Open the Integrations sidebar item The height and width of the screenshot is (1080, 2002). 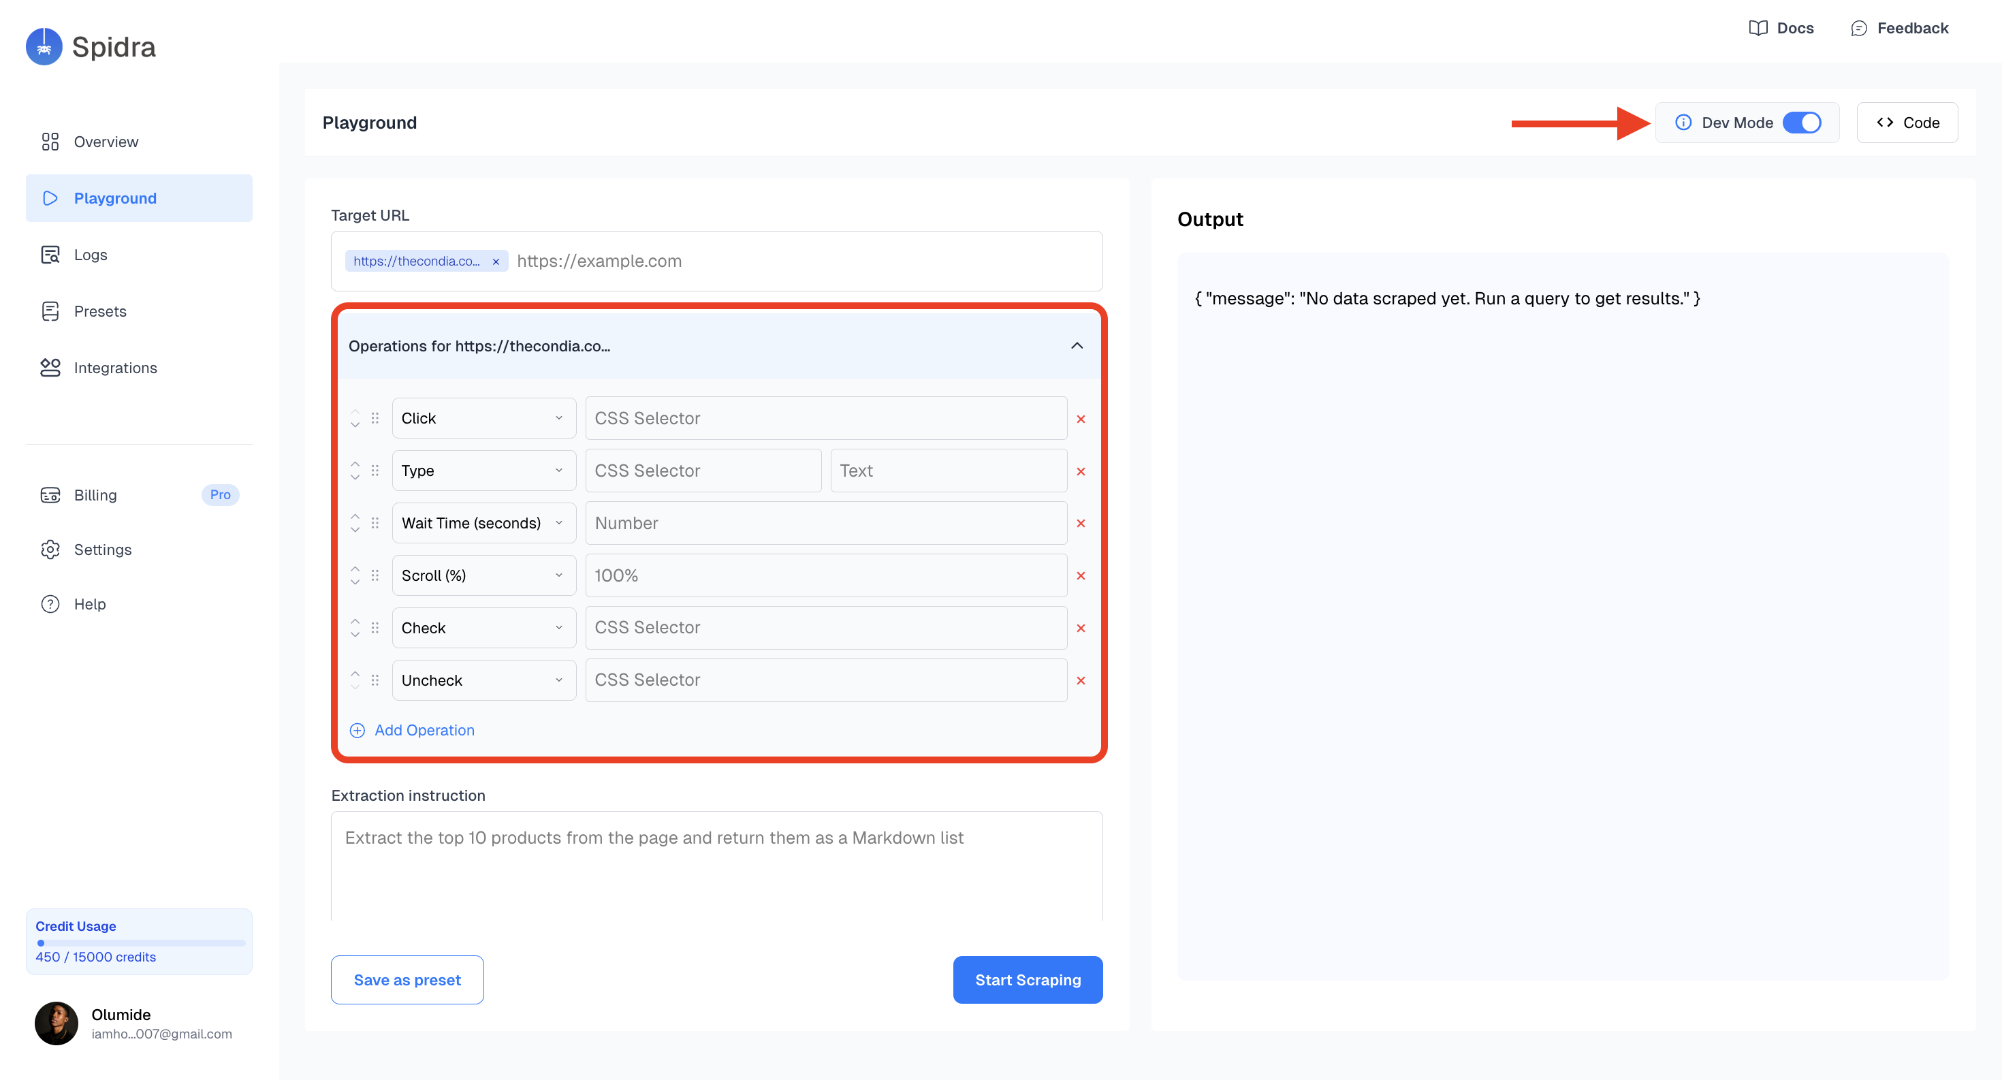tap(115, 368)
